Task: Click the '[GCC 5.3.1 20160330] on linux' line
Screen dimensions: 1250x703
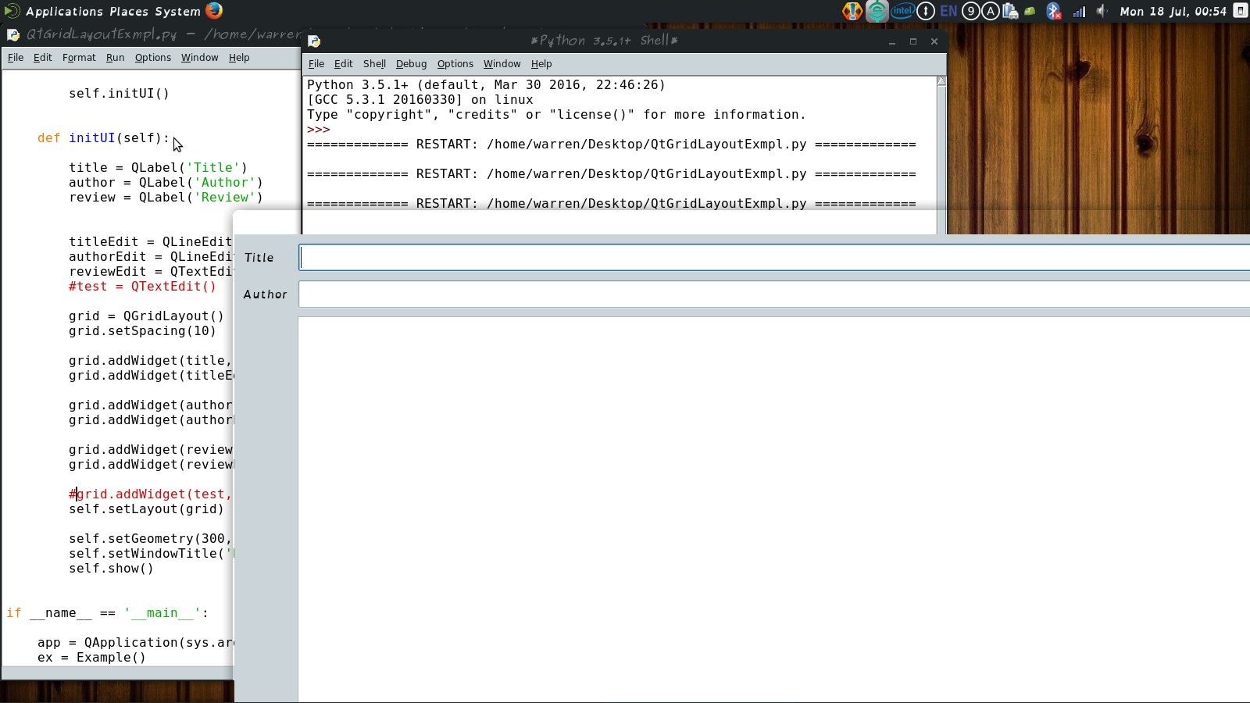Action: pyautogui.click(x=420, y=100)
